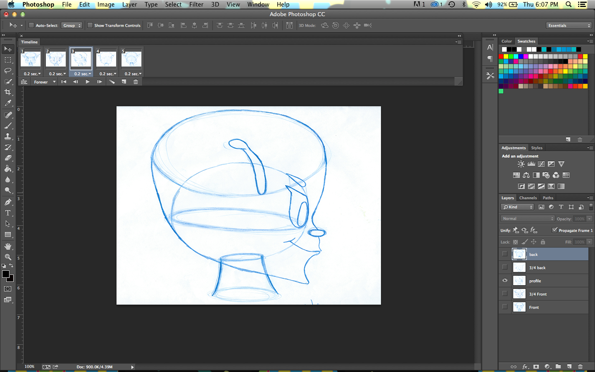Image resolution: width=595 pixels, height=372 pixels.
Task: Select the Crop tool
Action: (x=7, y=92)
